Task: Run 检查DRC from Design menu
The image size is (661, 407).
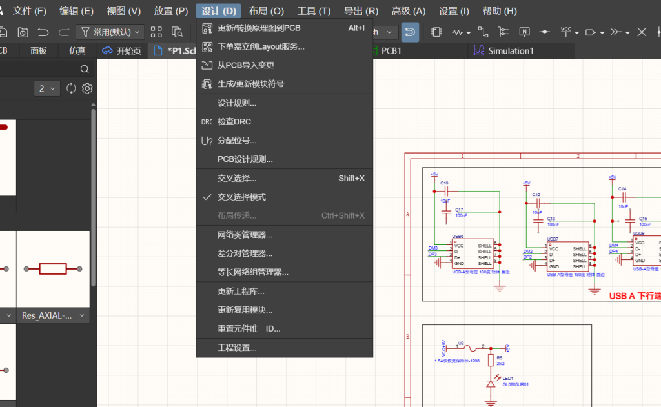Action: 285,122
